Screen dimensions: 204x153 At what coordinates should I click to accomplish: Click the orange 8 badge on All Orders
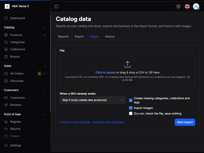click(40, 73)
